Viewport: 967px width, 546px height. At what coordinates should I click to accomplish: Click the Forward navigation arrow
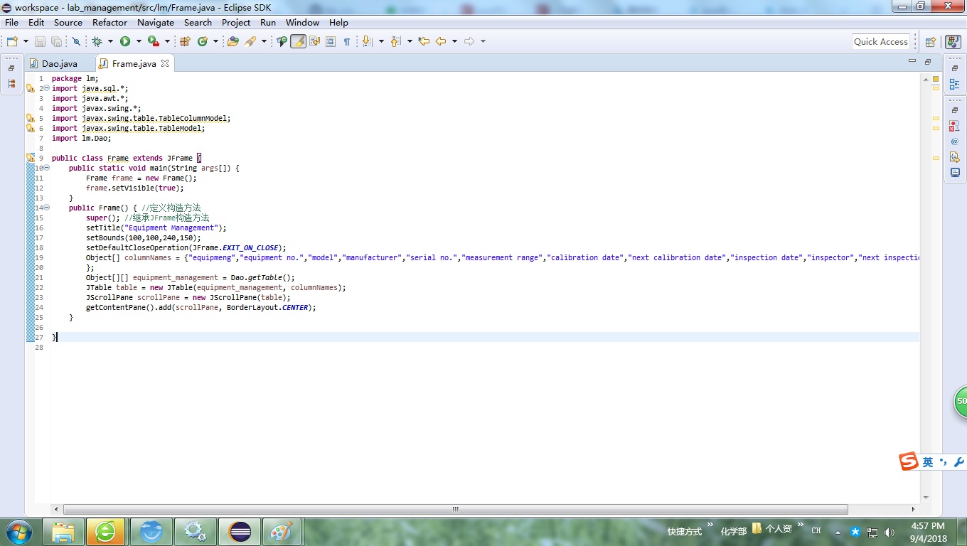tap(469, 41)
